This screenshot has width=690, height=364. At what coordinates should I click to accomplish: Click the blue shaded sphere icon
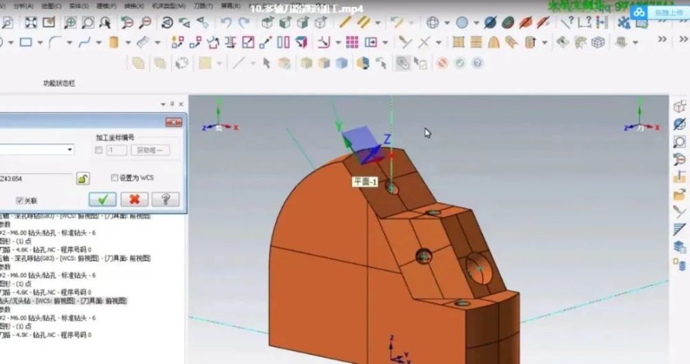pos(462,23)
